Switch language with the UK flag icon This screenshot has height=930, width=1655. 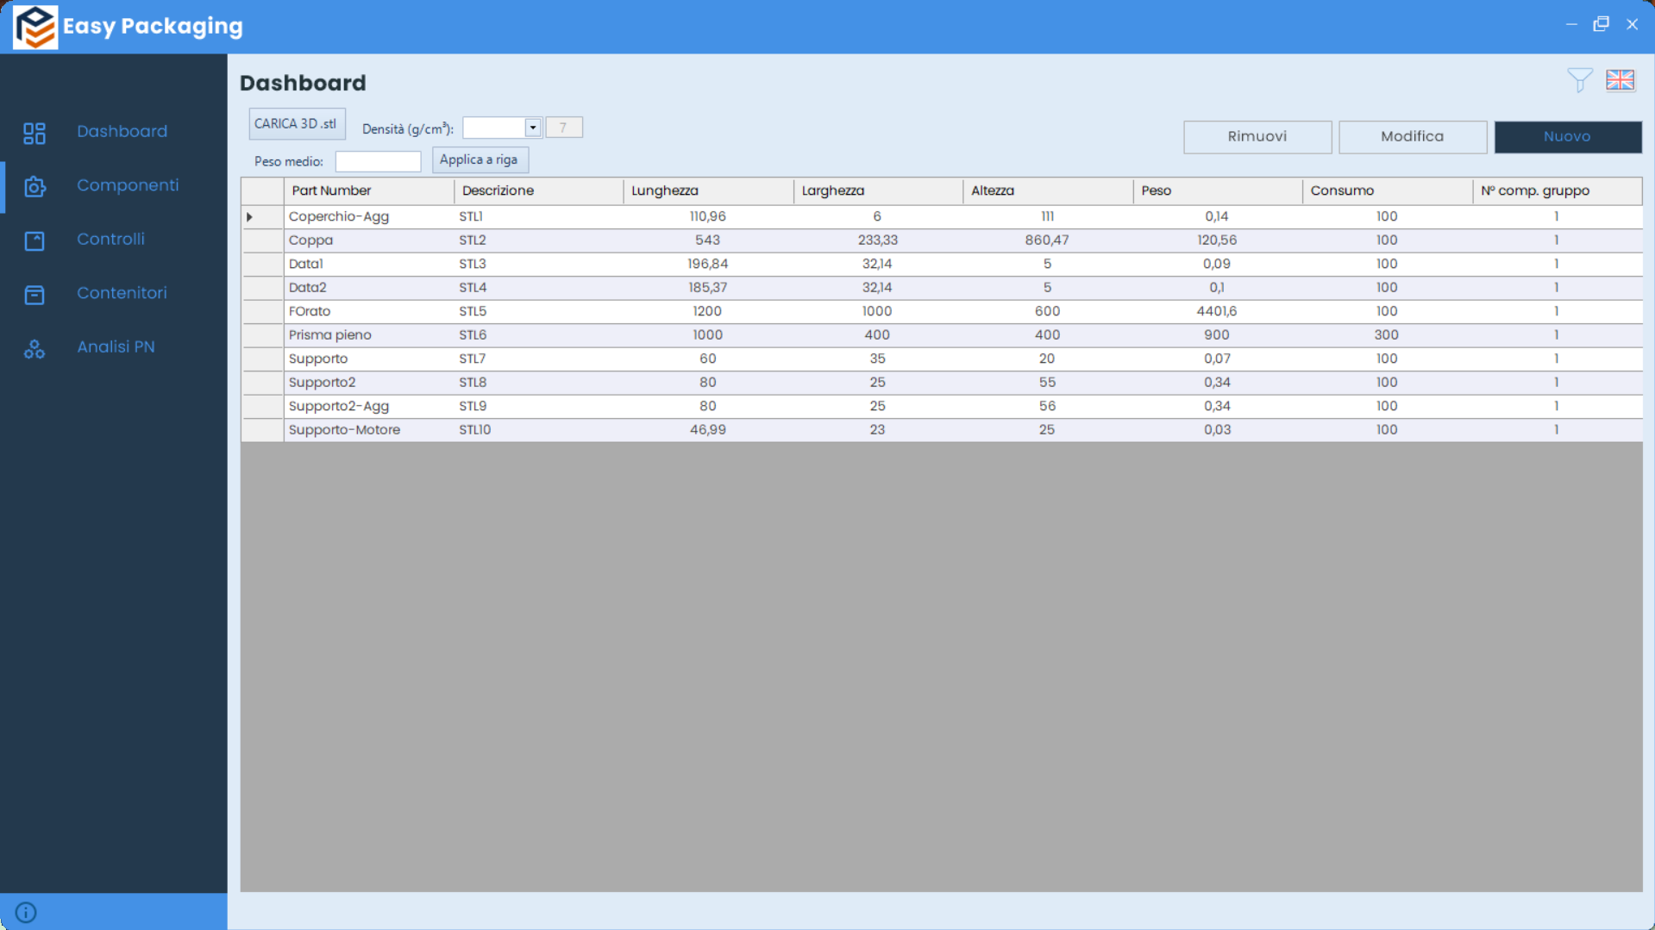point(1620,80)
